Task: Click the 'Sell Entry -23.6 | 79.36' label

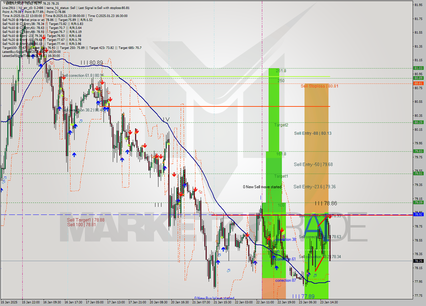Action: click(x=315, y=187)
